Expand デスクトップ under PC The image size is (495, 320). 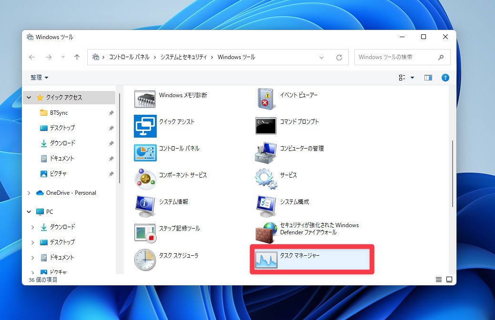point(33,242)
